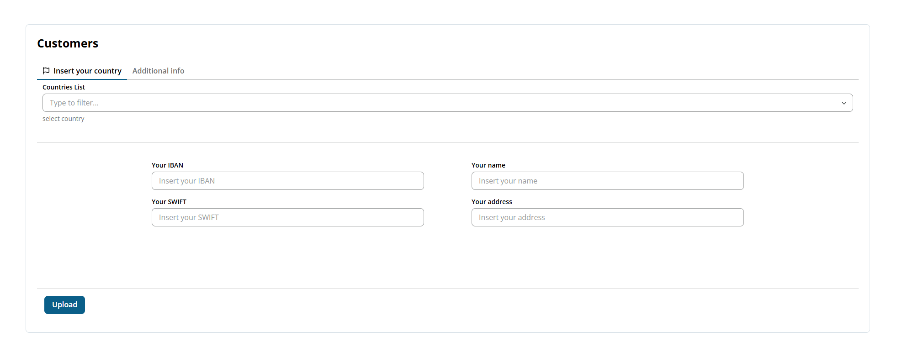Expand the Countries List dropdown chevron
This screenshot has width=897, height=357.
(x=844, y=103)
